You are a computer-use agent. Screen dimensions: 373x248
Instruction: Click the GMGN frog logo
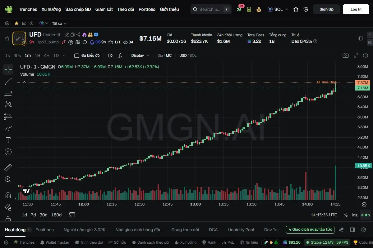(9, 9)
